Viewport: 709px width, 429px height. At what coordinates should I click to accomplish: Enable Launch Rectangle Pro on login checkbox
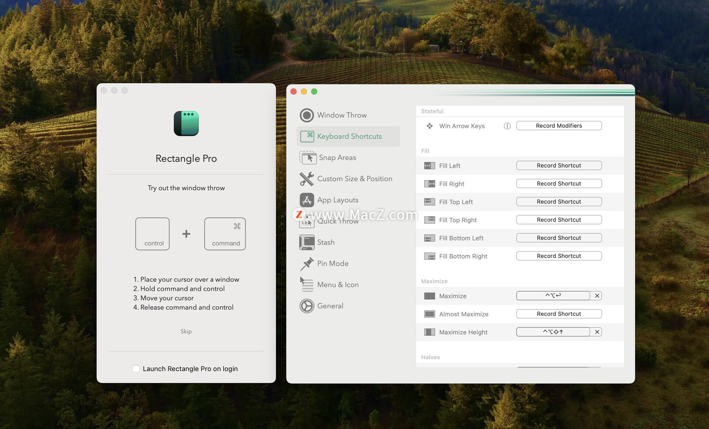(x=136, y=368)
